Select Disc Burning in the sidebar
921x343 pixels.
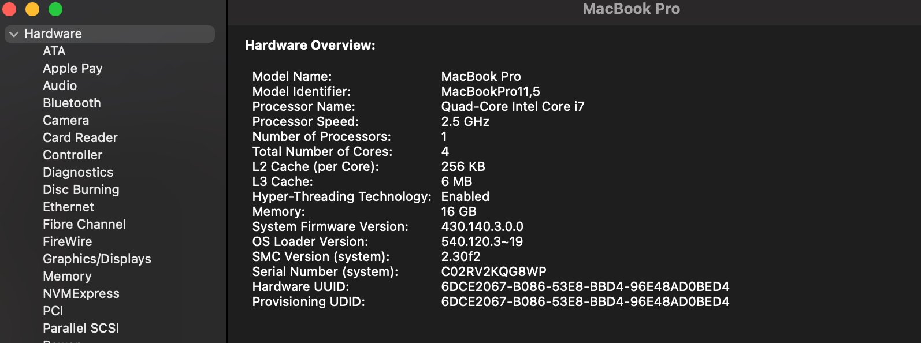tap(81, 190)
